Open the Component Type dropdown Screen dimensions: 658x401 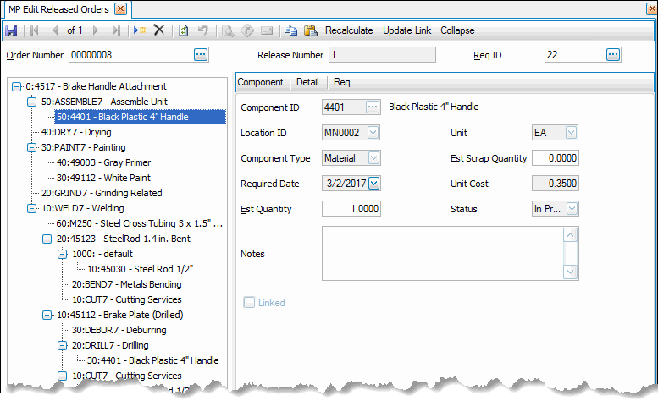coord(373,158)
